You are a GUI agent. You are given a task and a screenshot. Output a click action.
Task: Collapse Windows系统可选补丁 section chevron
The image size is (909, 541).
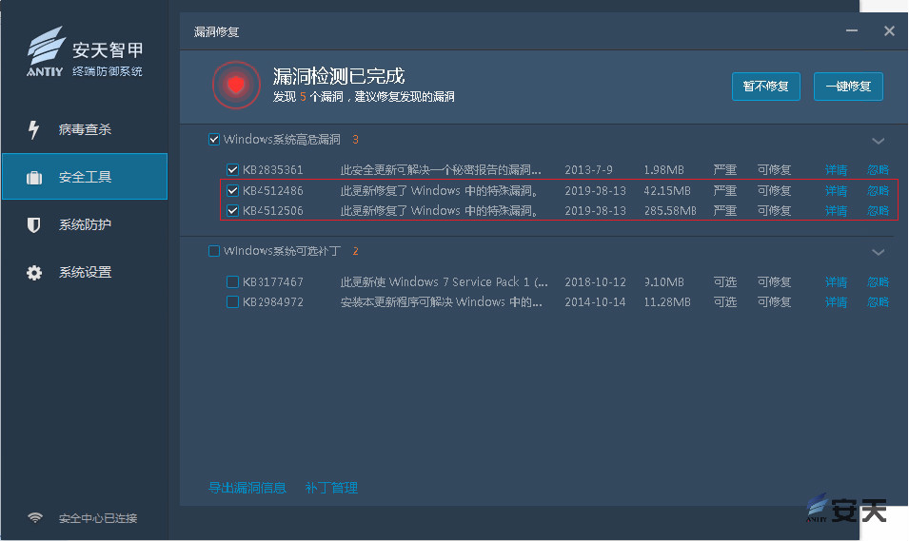pos(879,252)
